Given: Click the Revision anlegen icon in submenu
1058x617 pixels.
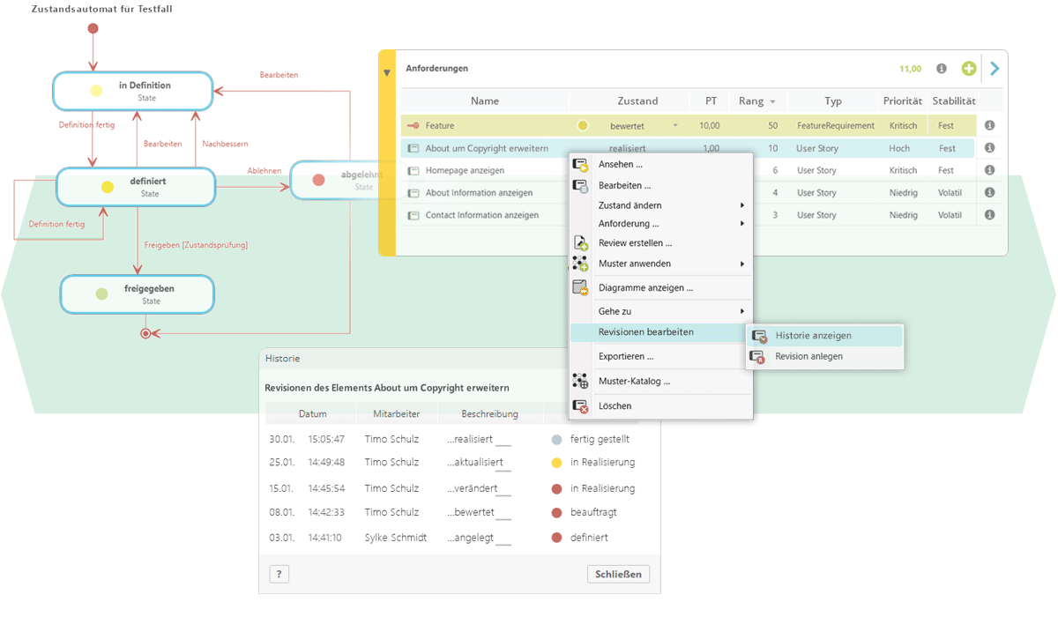Looking at the screenshot, I should [x=757, y=357].
